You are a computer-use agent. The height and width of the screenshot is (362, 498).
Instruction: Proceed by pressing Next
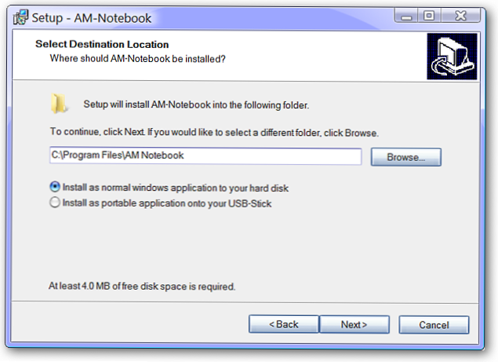pyautogui.click(x=354, y=324)
